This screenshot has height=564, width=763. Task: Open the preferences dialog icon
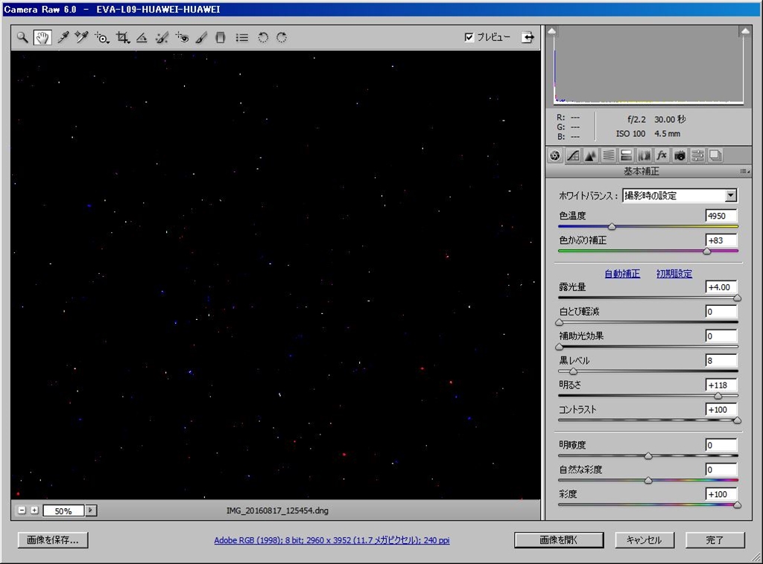coord(242,37)
